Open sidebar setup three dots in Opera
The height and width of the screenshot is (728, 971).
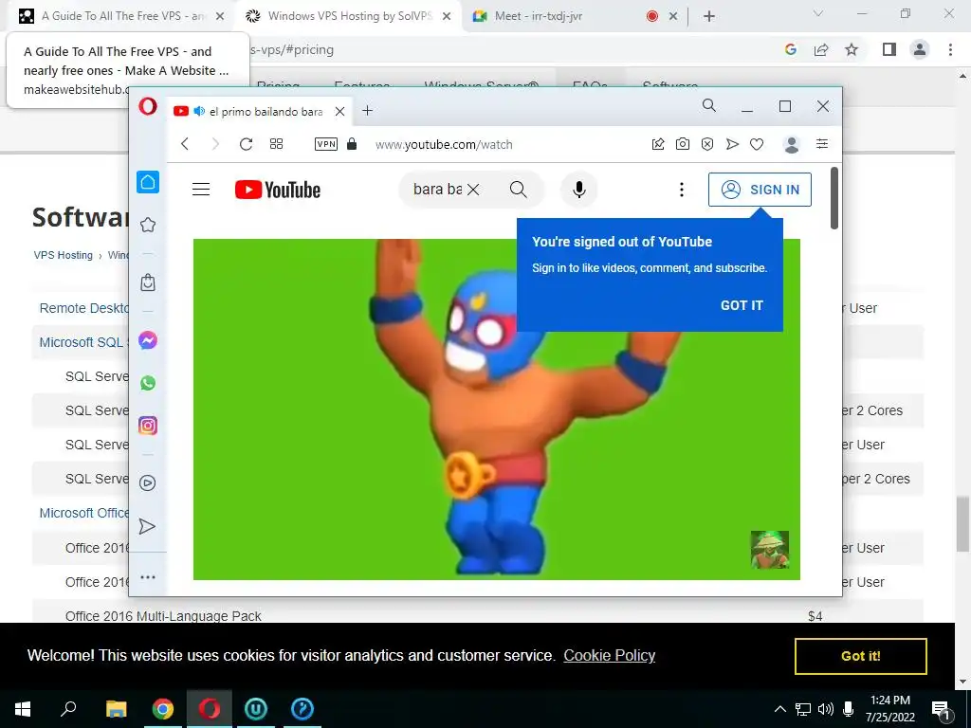pos(147,577)
